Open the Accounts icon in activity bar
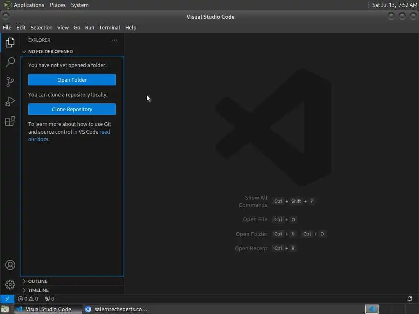Screen dimensions: 419x314 point(10,265)
